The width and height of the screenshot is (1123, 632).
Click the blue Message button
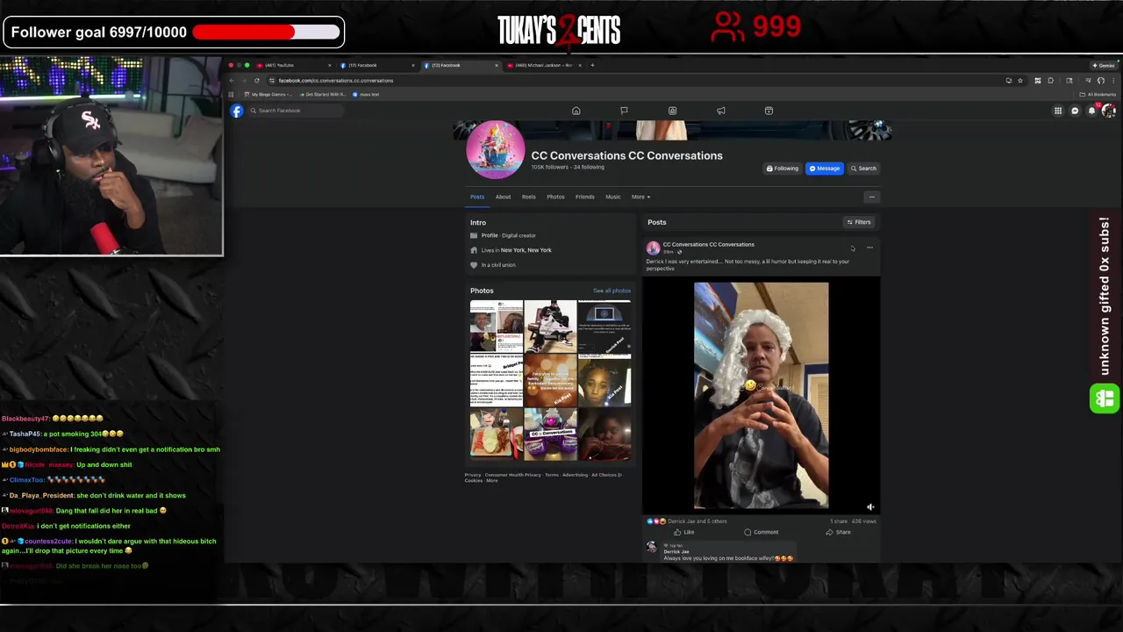(x=824, y=169)
